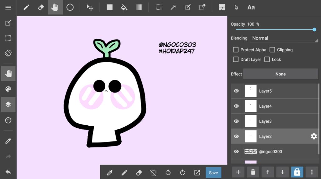Image resolution: width=321 pixels, height=179 pixels.
Task: Open the Effect selector showing None
Action: tap(281, 74)
